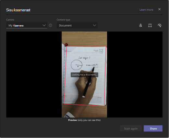Close the Sisu kaamerast dialog
Viewport: 169px width, 138px height.
click(x=159, y=9)
